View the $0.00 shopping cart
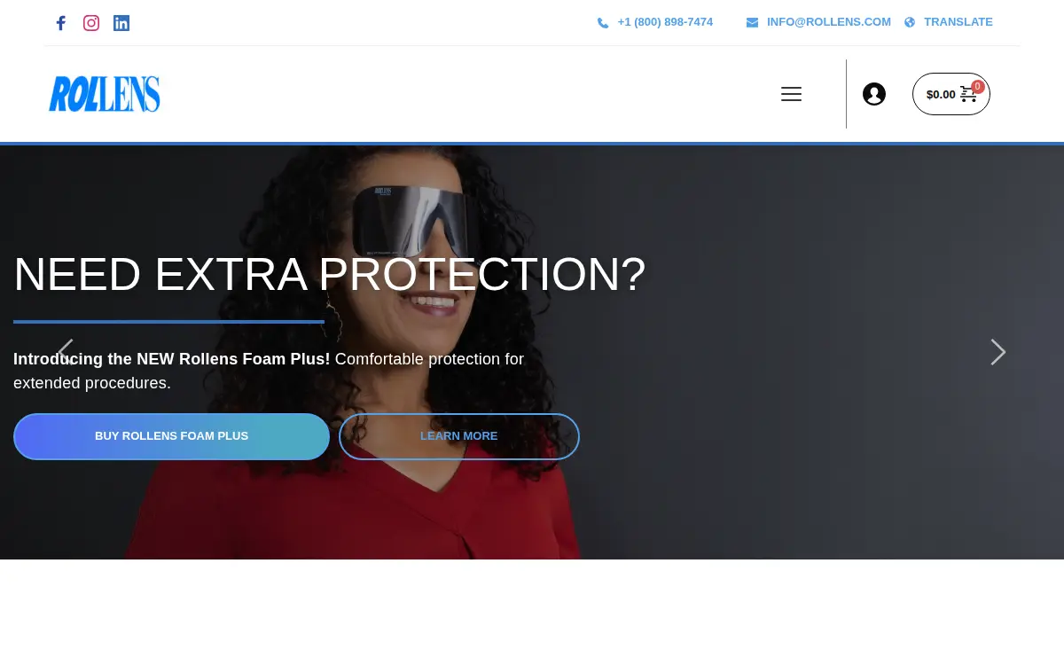The image size is (1064, 665). tap(951, 94)
